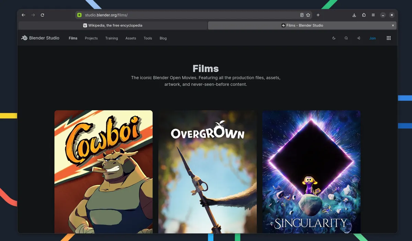
Task: Open the Cowboi film poster
Action: tap(103, 172)
